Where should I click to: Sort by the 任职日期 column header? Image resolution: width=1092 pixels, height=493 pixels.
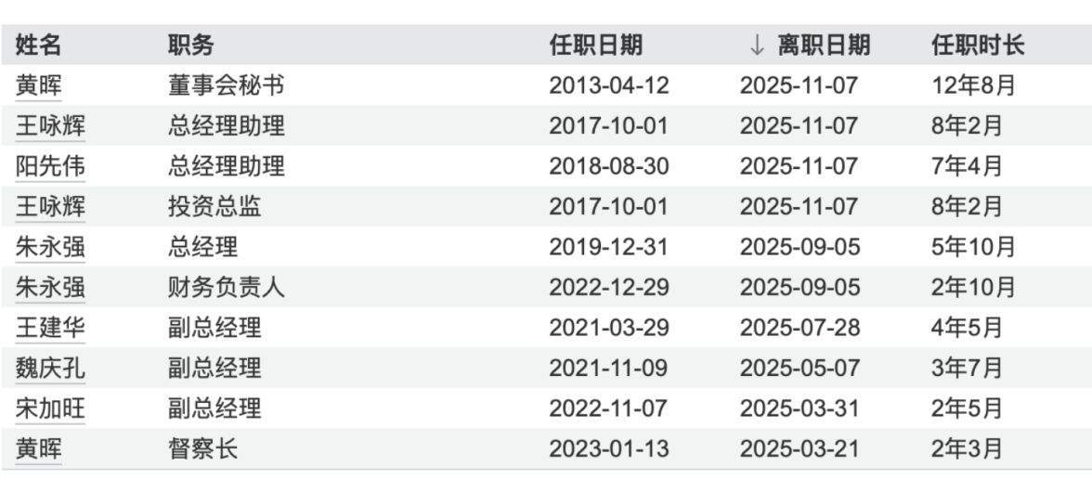tap(595, 45)
